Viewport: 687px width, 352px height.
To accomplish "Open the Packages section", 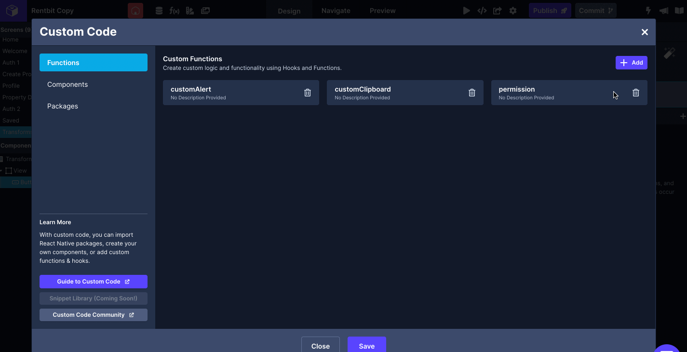I will click(x=94, y=106).
